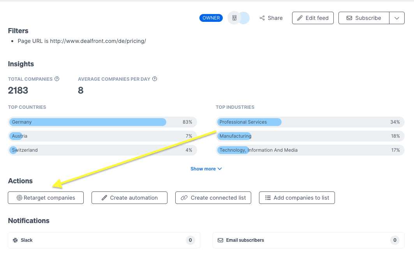The width and height of the screenshot is (414, 264).
Task: Open Edit feed
Action: coord(313,18)
